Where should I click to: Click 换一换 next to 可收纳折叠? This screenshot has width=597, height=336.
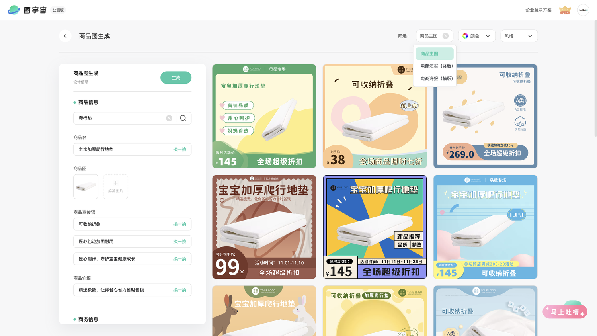[179, 224]
